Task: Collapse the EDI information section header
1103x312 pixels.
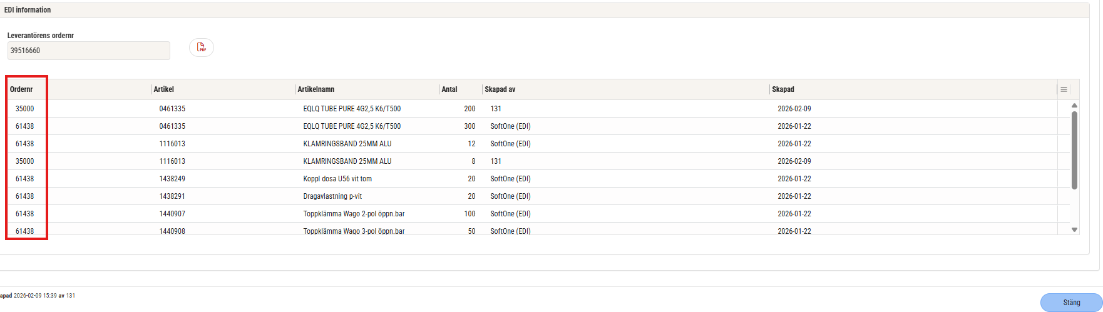Action: pyautogui.click(x=28, y=10)
